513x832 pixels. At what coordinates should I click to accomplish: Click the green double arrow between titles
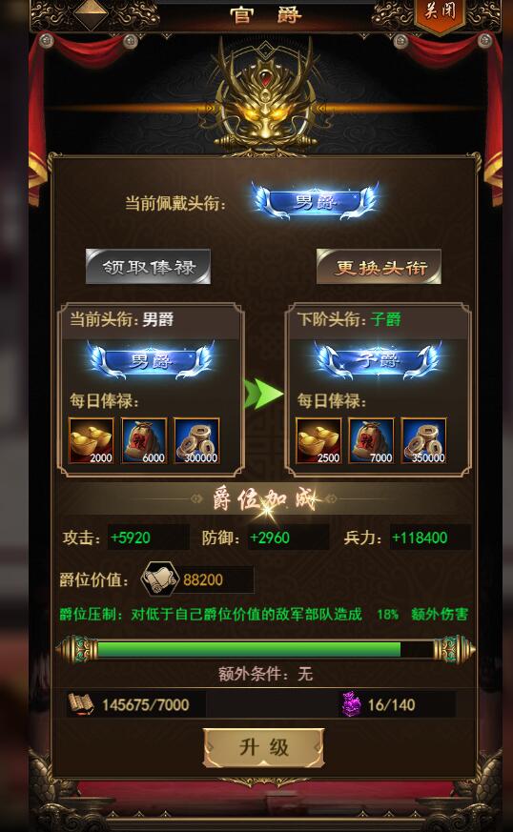[263, 395]
